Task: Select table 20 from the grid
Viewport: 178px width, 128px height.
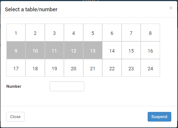Action: [x=74, y=68]
